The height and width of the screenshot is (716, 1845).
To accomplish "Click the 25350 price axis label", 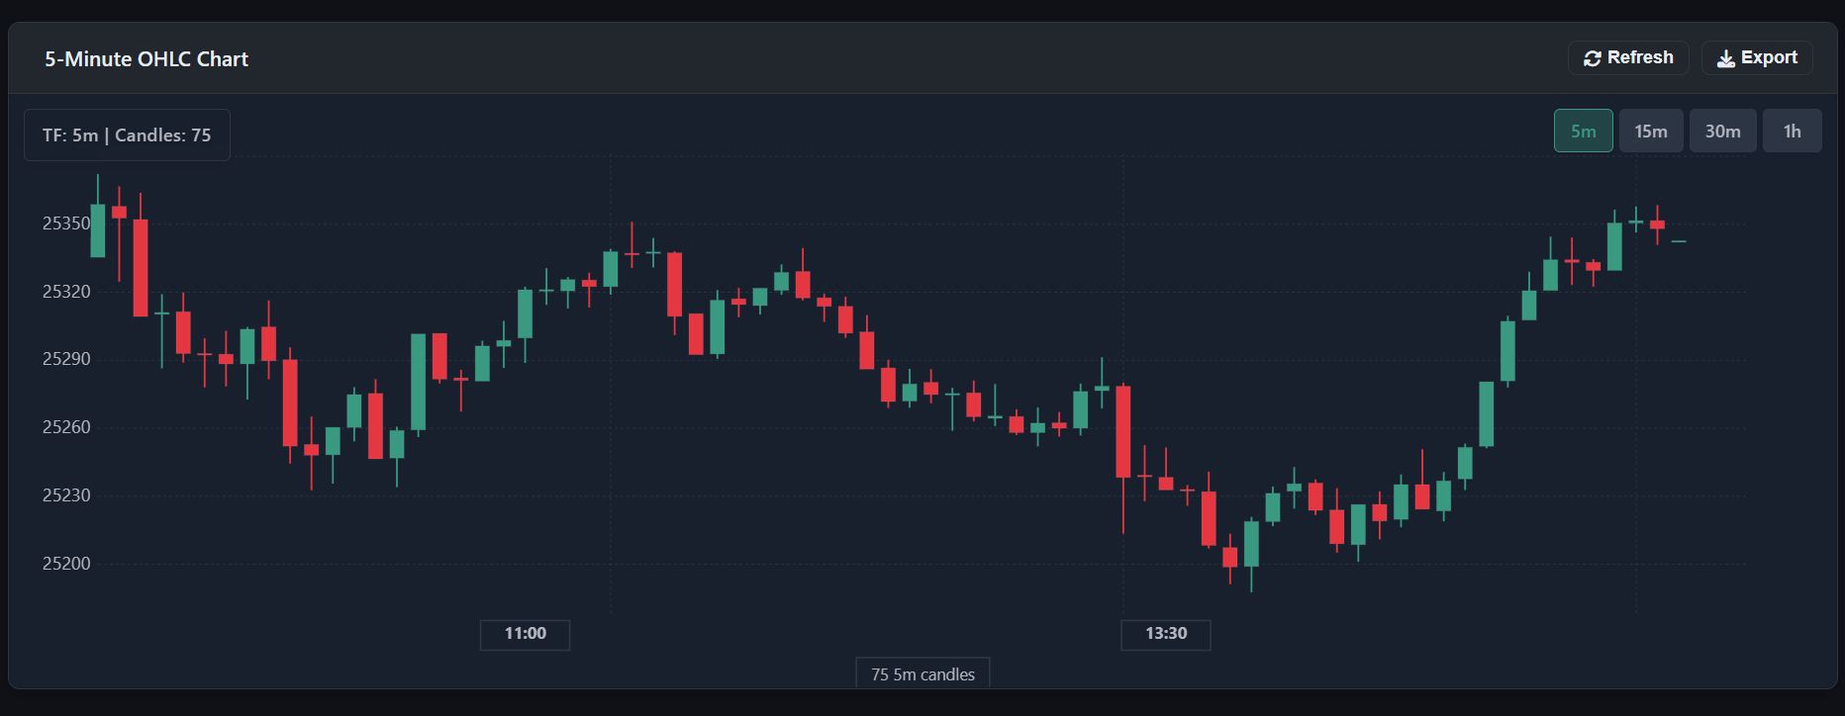I will coord(65,224).
